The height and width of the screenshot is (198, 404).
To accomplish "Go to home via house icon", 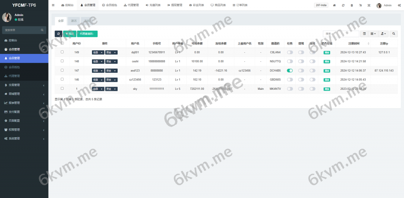I will click(335, 5).
